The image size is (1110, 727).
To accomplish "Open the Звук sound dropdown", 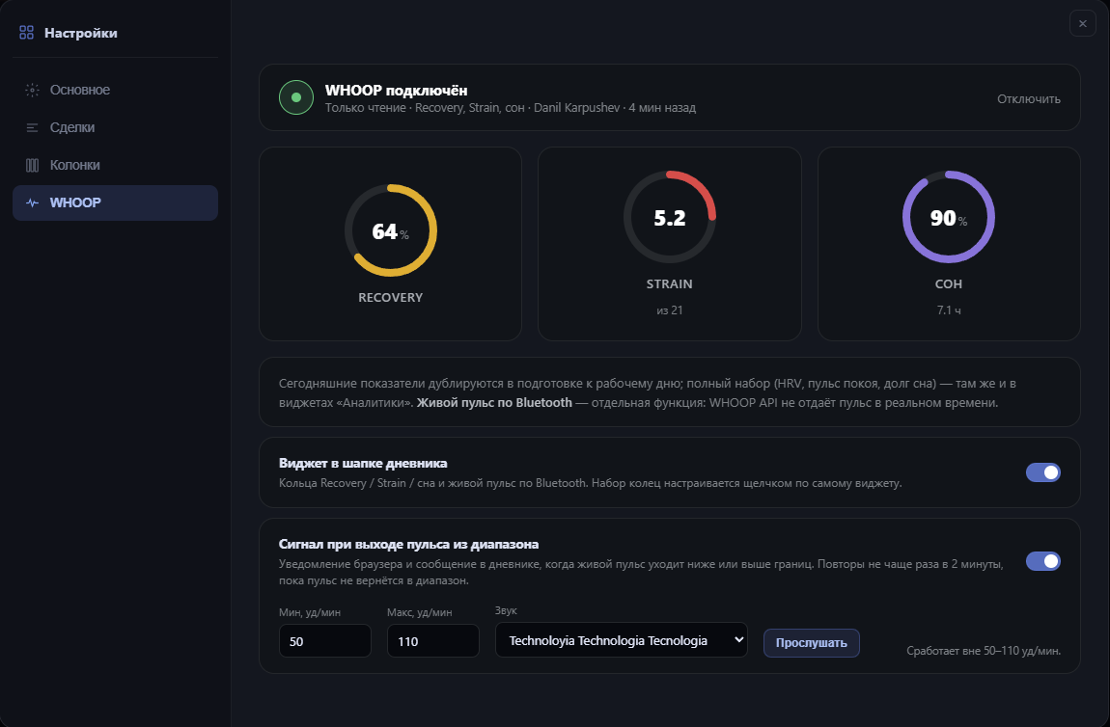I will click(621, 640).
